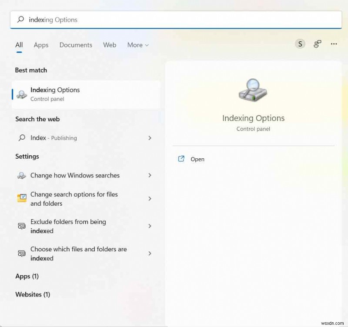Click the Exclude folders from being indexed icon
This screenshot has height=327, width=348.
point(22,226)
